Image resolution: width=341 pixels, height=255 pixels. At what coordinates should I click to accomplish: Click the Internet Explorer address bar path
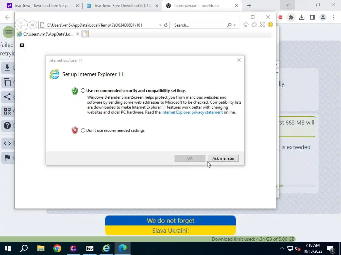[x=94, y=25]
